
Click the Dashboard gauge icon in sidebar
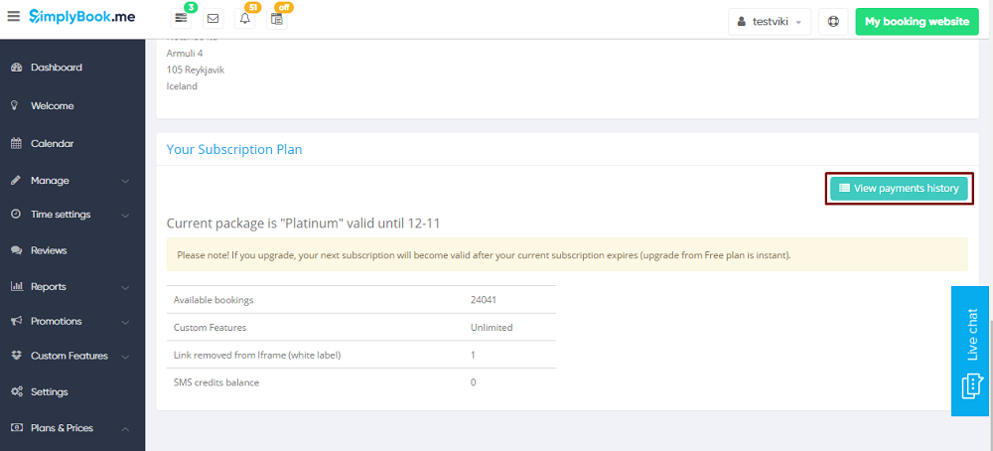point(17,68)
